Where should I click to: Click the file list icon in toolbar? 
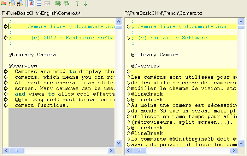4,4
